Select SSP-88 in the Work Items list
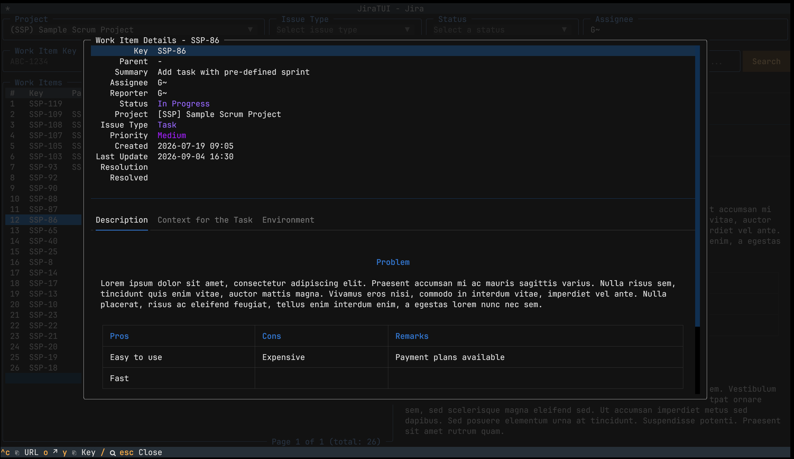Viewport: 794px width, 459px height. [x=44, y=199]
